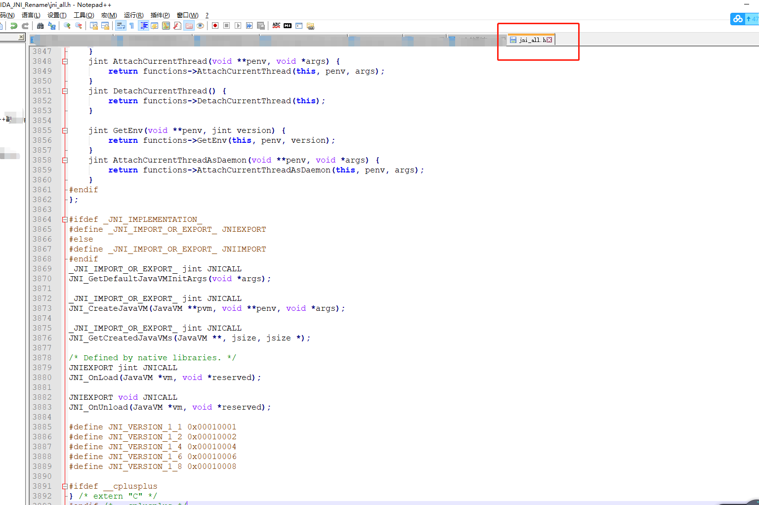Run macro multiple times via double-arrow icon
This screenshot has height=505, width=759.
click(249, 26)
